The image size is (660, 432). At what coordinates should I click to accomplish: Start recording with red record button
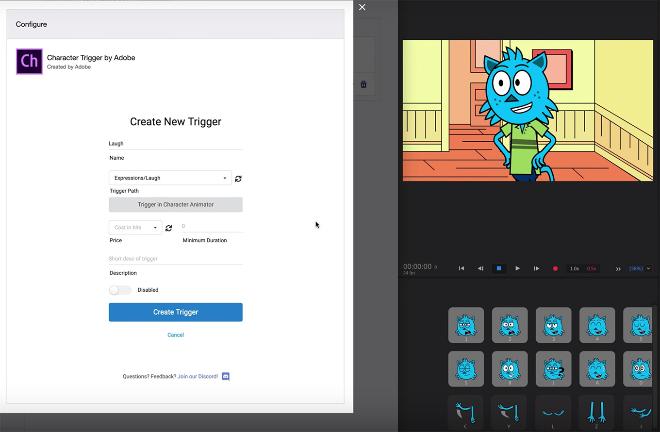click(x=555, y=268)
